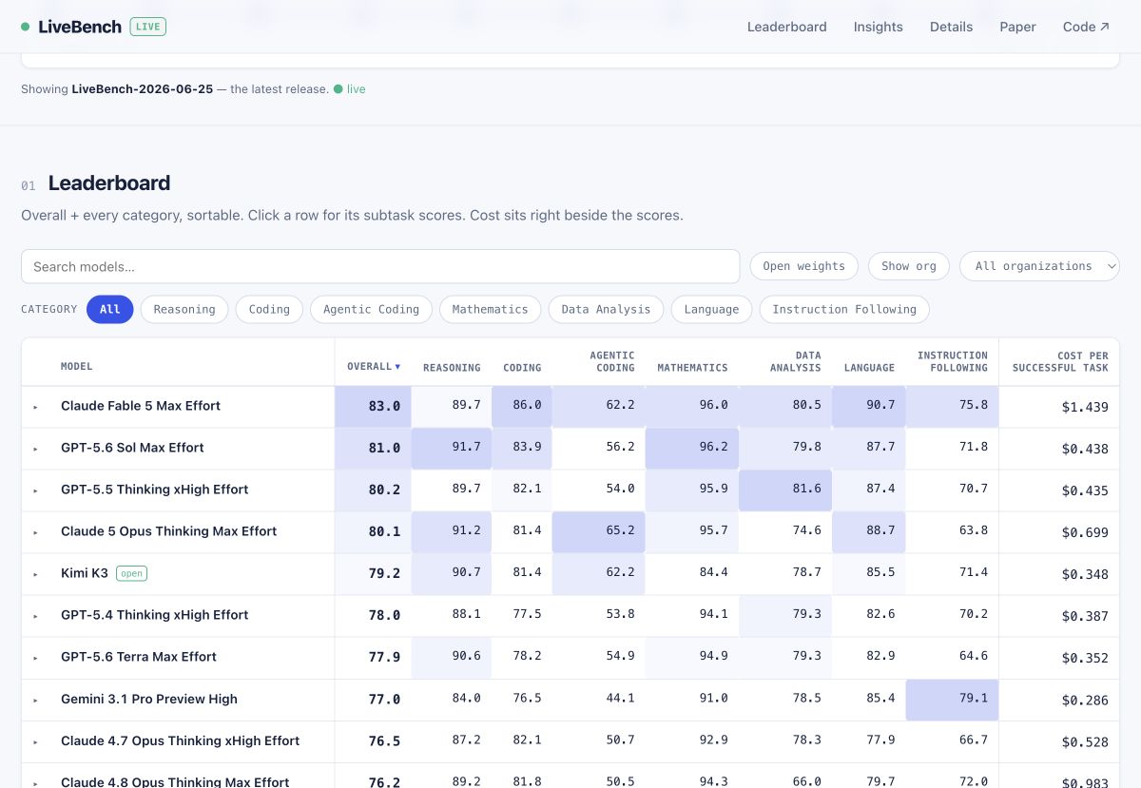Select the Agentic Coding category pill
Screen dimensions: 1141x788
coord(371,309)
